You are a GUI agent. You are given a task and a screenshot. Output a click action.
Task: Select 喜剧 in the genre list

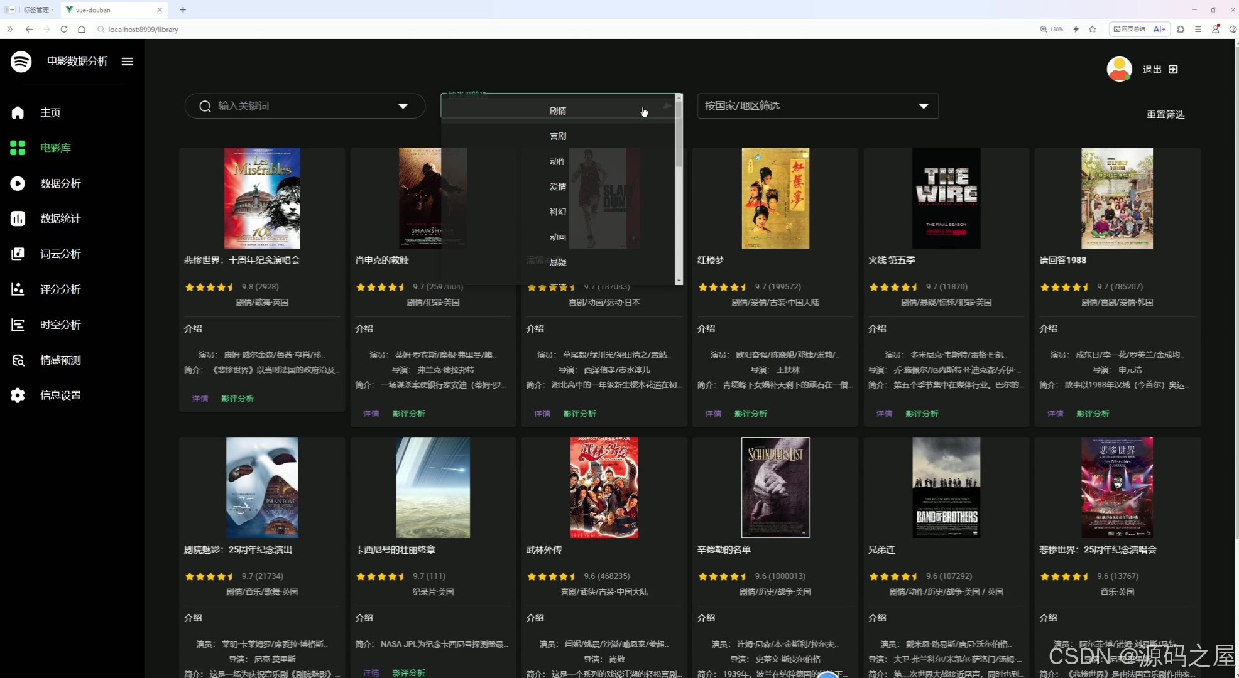pyautogui.click(x=557, y=136)
